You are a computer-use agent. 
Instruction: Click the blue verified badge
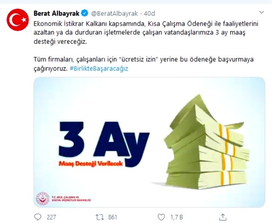[x=85, y=13]
